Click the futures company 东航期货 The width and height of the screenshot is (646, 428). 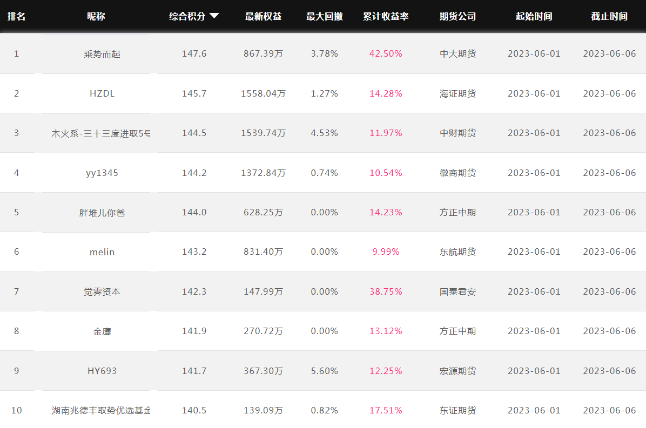(457, 252)
